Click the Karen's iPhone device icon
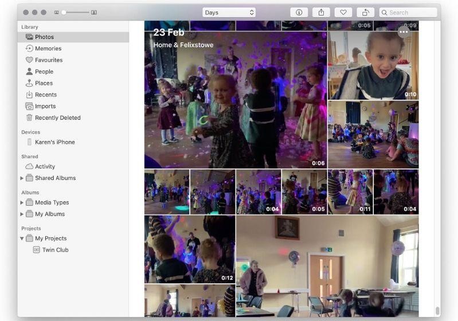 tap(29, 142)
